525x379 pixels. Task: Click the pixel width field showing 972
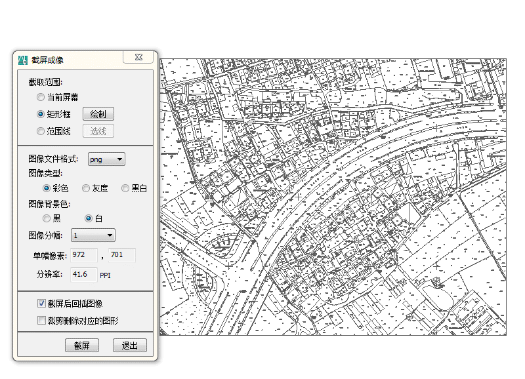[x=84, y=255]
